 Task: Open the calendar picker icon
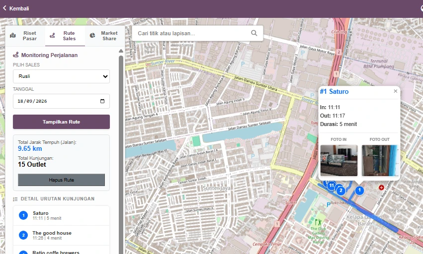click(102, 101)
